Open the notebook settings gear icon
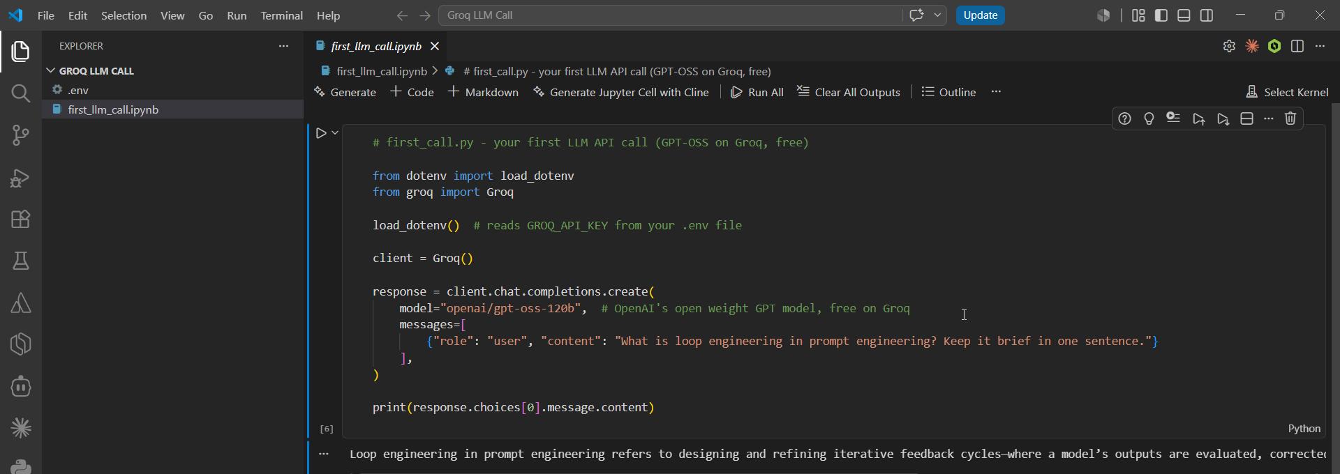The height and width of the screenshot is (474, 1340). tap(1229, 46)
